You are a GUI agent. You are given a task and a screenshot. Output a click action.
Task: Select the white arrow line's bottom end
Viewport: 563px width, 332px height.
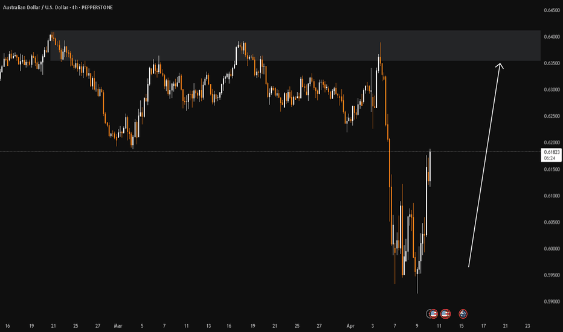(469, 267)
